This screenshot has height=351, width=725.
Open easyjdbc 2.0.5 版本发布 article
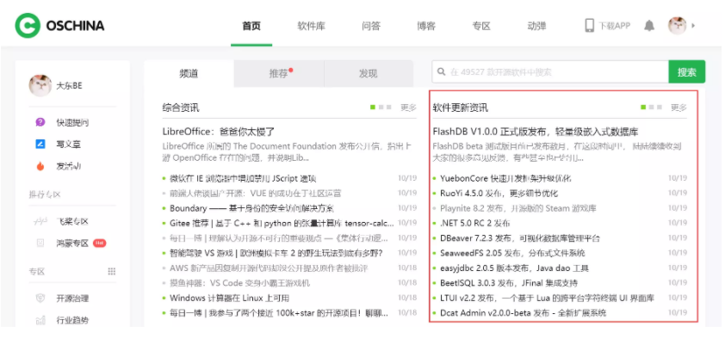pyautogui.click(x=514, y=268)
